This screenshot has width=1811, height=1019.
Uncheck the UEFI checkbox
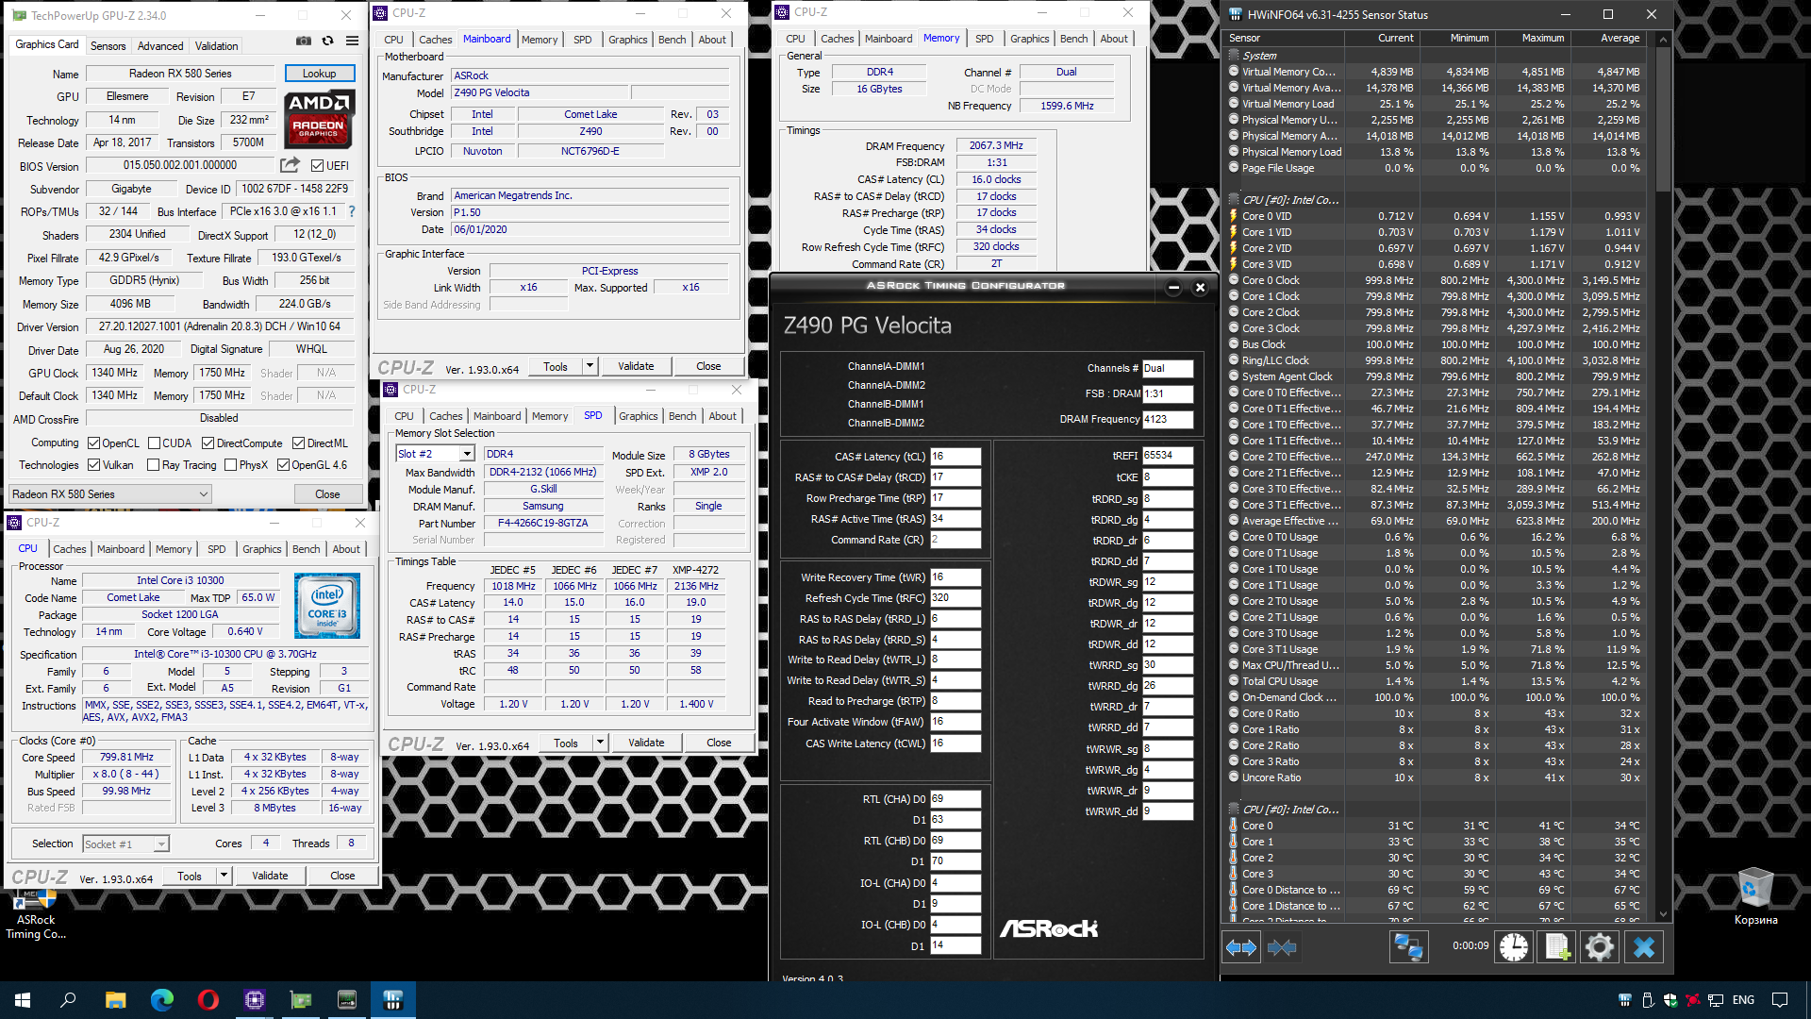click(317, 166)
